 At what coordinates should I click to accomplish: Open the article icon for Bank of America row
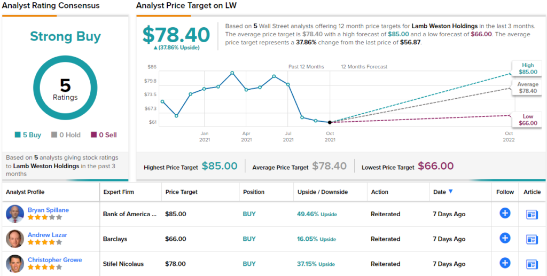point(532,214)
